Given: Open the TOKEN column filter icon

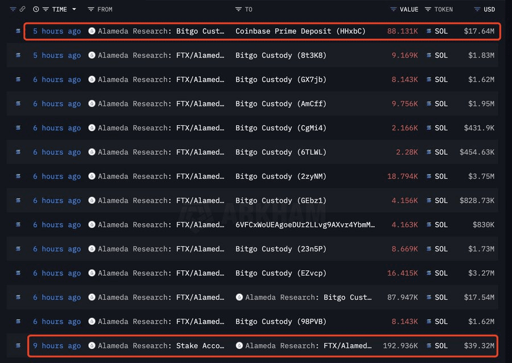Looking at the screenshot, I should 428,9.
